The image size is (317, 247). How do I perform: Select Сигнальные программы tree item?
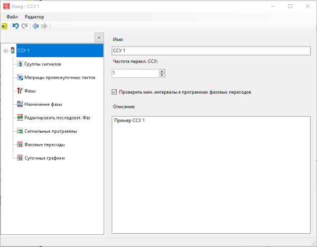(50, 131)
